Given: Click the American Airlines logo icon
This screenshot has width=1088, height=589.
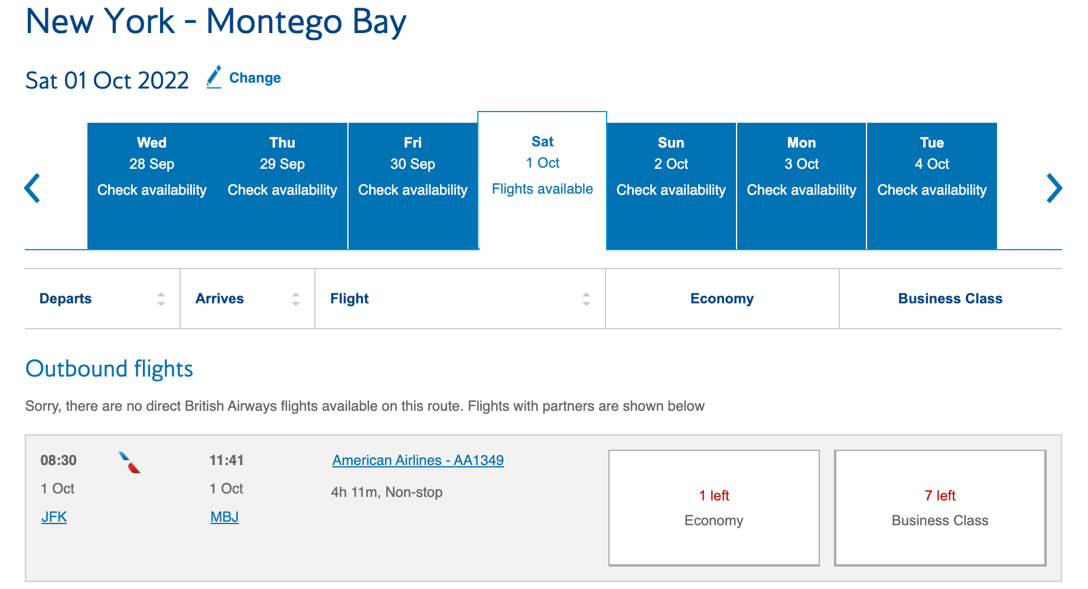Looking at the screenshot, I should (129, 463).
